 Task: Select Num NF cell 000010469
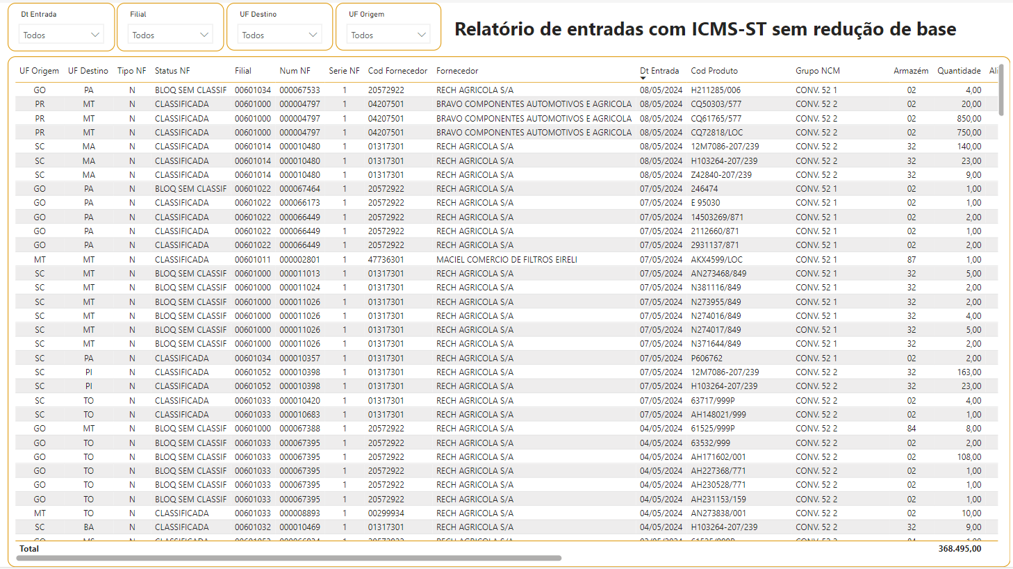click(x=299, y=527)
